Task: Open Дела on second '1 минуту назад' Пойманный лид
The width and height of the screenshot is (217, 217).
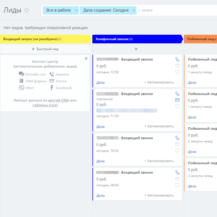Action: [x=192, y=117]
